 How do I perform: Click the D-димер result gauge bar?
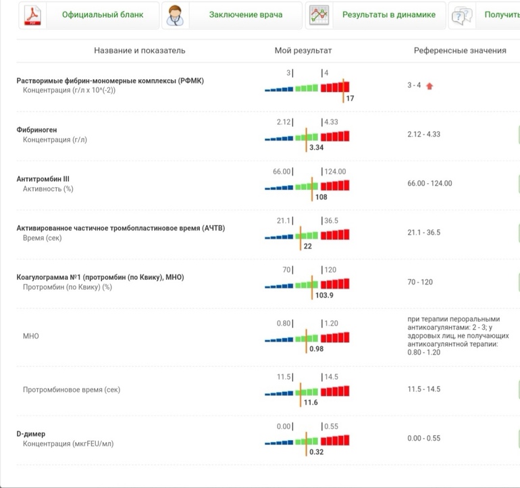click(307, 441)
